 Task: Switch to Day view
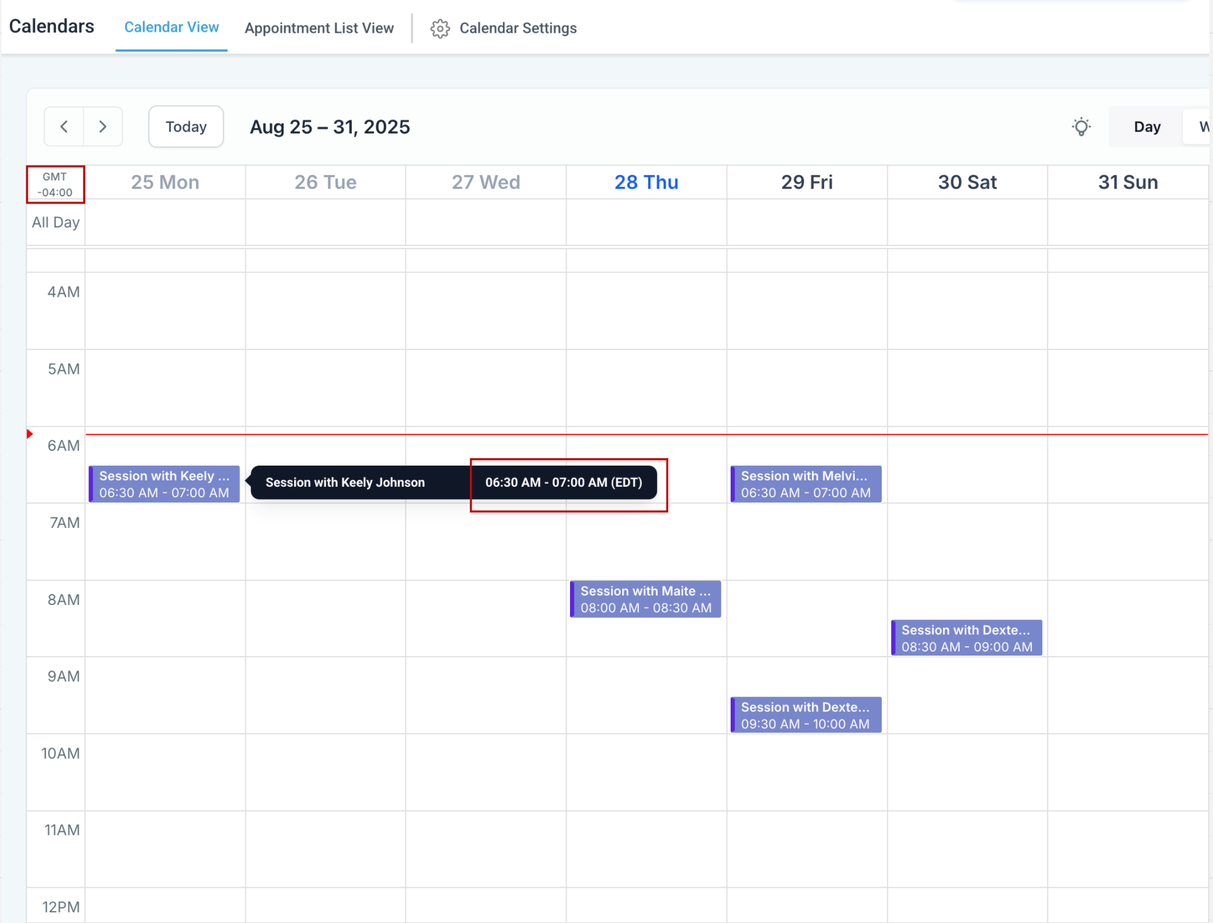tap(1147, 126)
